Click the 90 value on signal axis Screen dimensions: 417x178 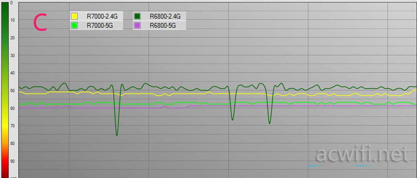[x=12, y=161]
